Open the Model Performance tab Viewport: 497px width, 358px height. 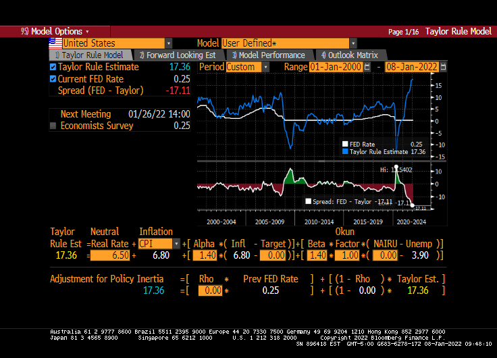(269, 55)
